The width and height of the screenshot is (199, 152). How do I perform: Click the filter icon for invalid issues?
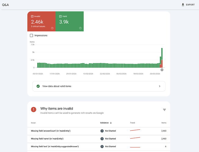164,110
